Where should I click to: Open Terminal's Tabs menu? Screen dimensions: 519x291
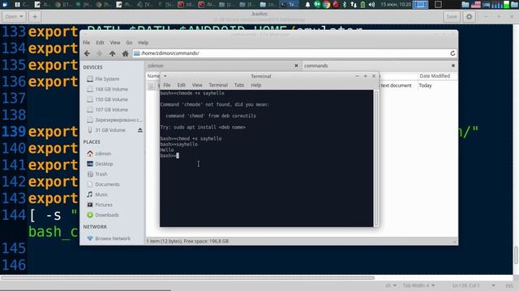239,85
